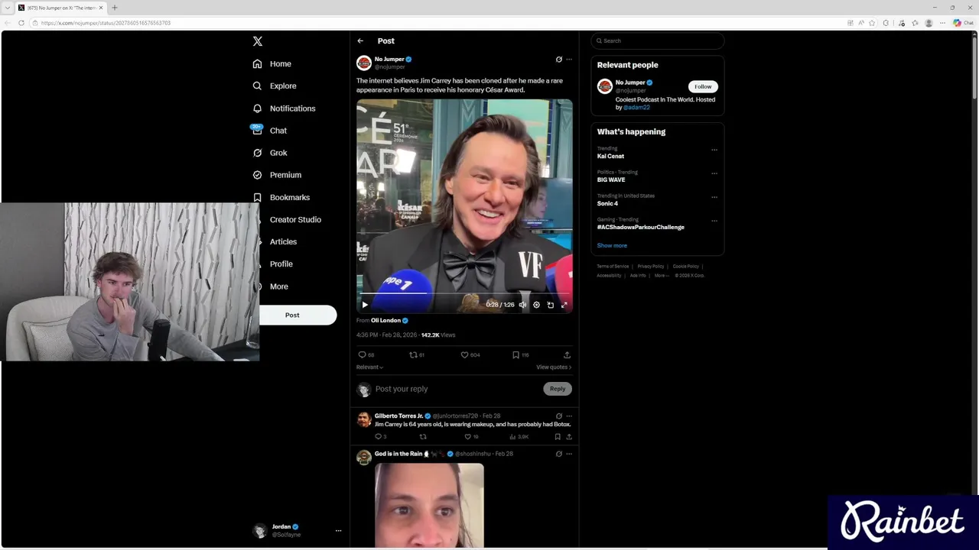This screenshot has width=979, height=550.
Task: Open the main post's three-dot menu
Action: [568, 60]
